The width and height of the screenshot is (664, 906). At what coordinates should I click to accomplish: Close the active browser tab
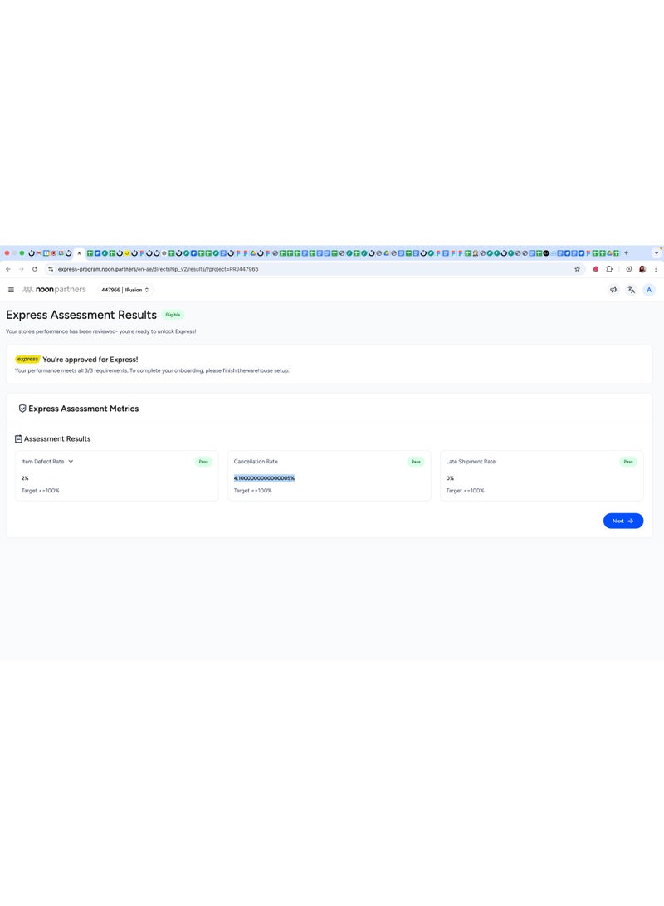pyautogui.click(x=79, y=253)
